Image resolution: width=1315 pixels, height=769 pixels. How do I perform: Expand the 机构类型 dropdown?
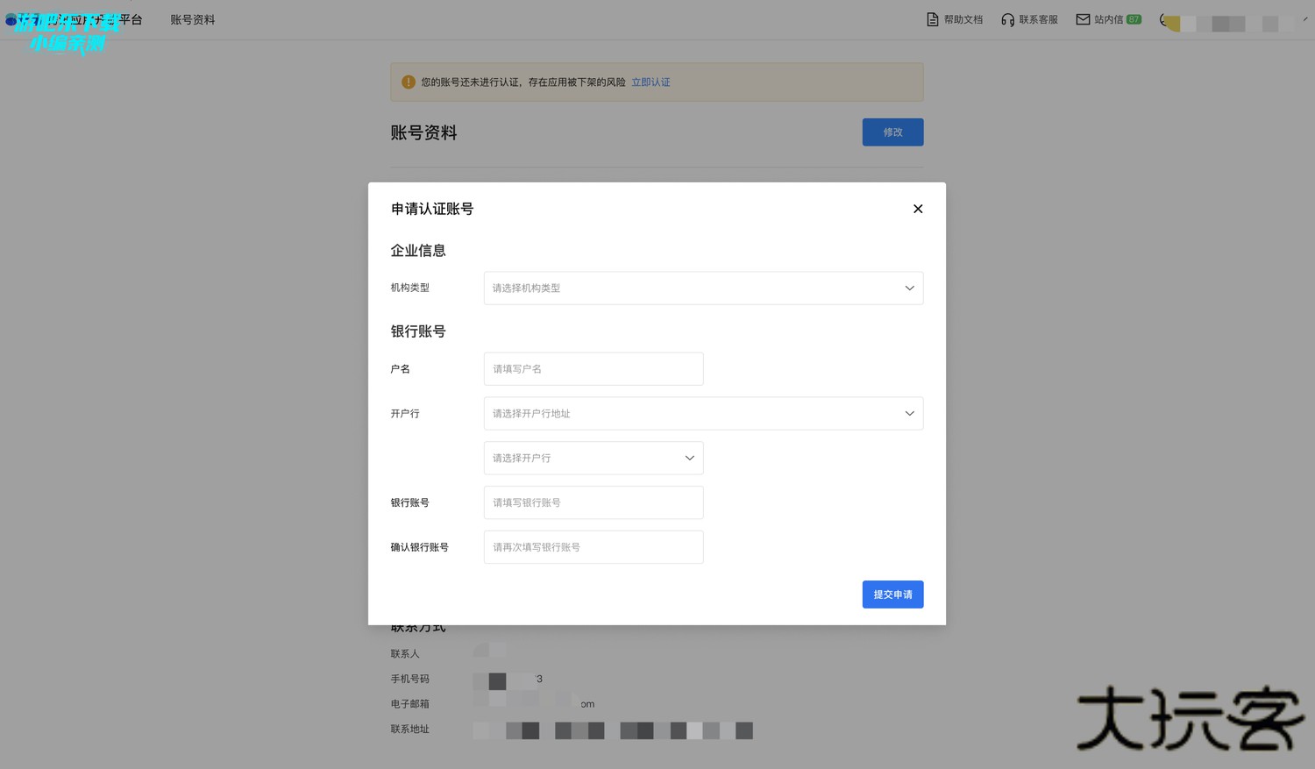coord(702,288)
